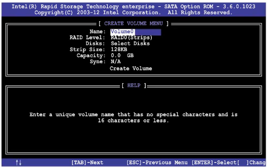
Task: Click the N/A sync value
Action: tap(116, 61)
